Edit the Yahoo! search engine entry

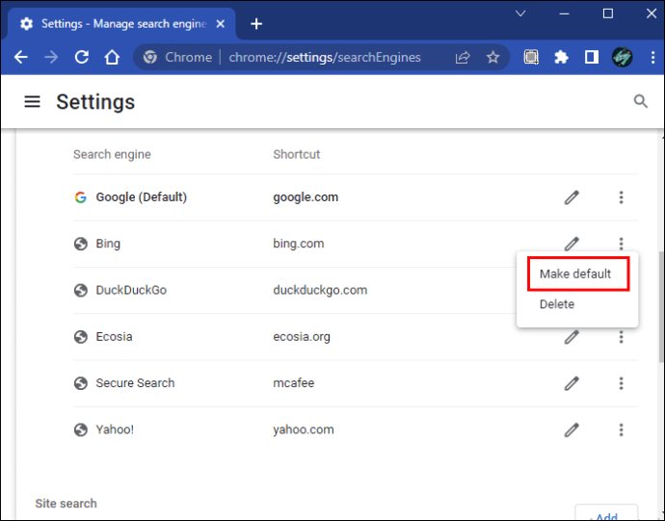pos(572,430)
